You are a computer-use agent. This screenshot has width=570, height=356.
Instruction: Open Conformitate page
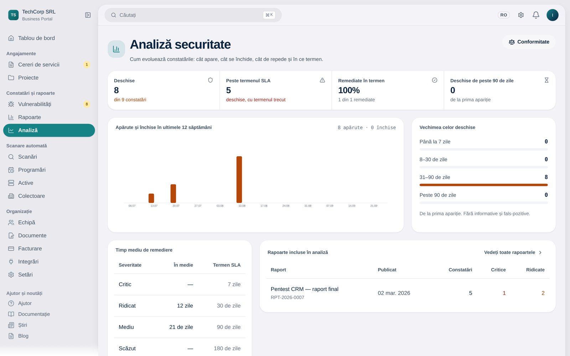[x=529, y=42]
